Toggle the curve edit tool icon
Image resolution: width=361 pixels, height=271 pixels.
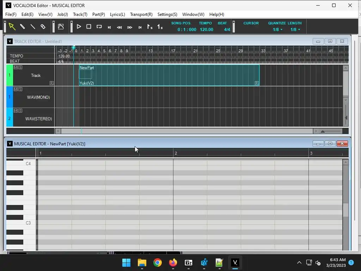tap(61, 27)
